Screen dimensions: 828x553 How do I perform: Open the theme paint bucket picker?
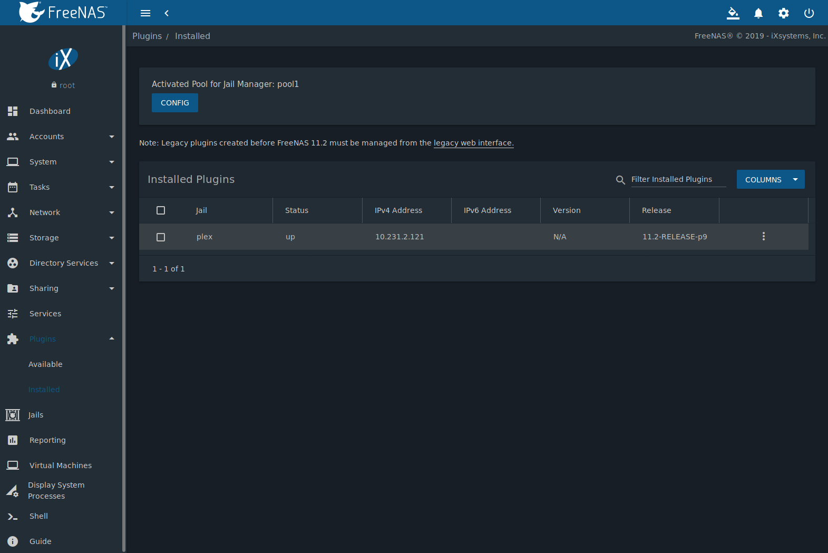point(733,13)
